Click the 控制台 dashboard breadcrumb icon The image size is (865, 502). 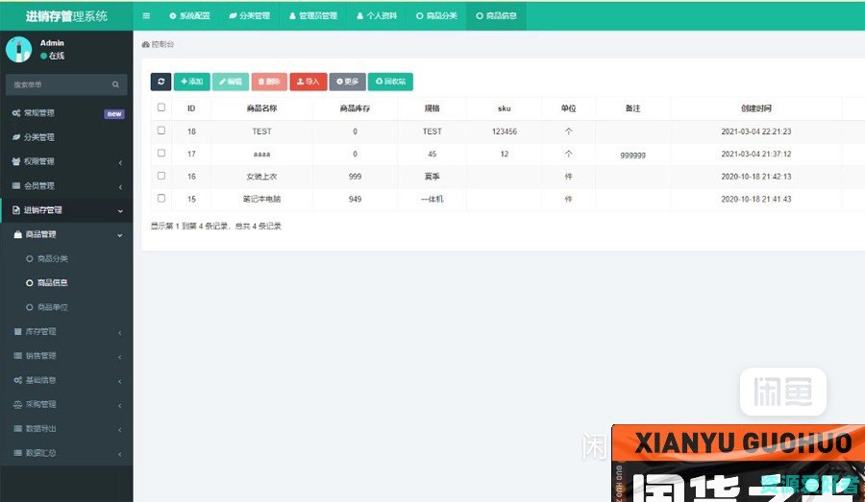click(x=145, y=44)
